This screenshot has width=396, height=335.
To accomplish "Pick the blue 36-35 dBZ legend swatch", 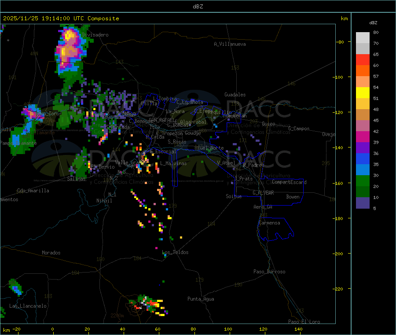I will (363, 158).
